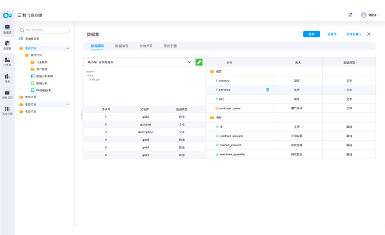
Task: Switch to the 更新配置 tab
Action: pos(171,46)
